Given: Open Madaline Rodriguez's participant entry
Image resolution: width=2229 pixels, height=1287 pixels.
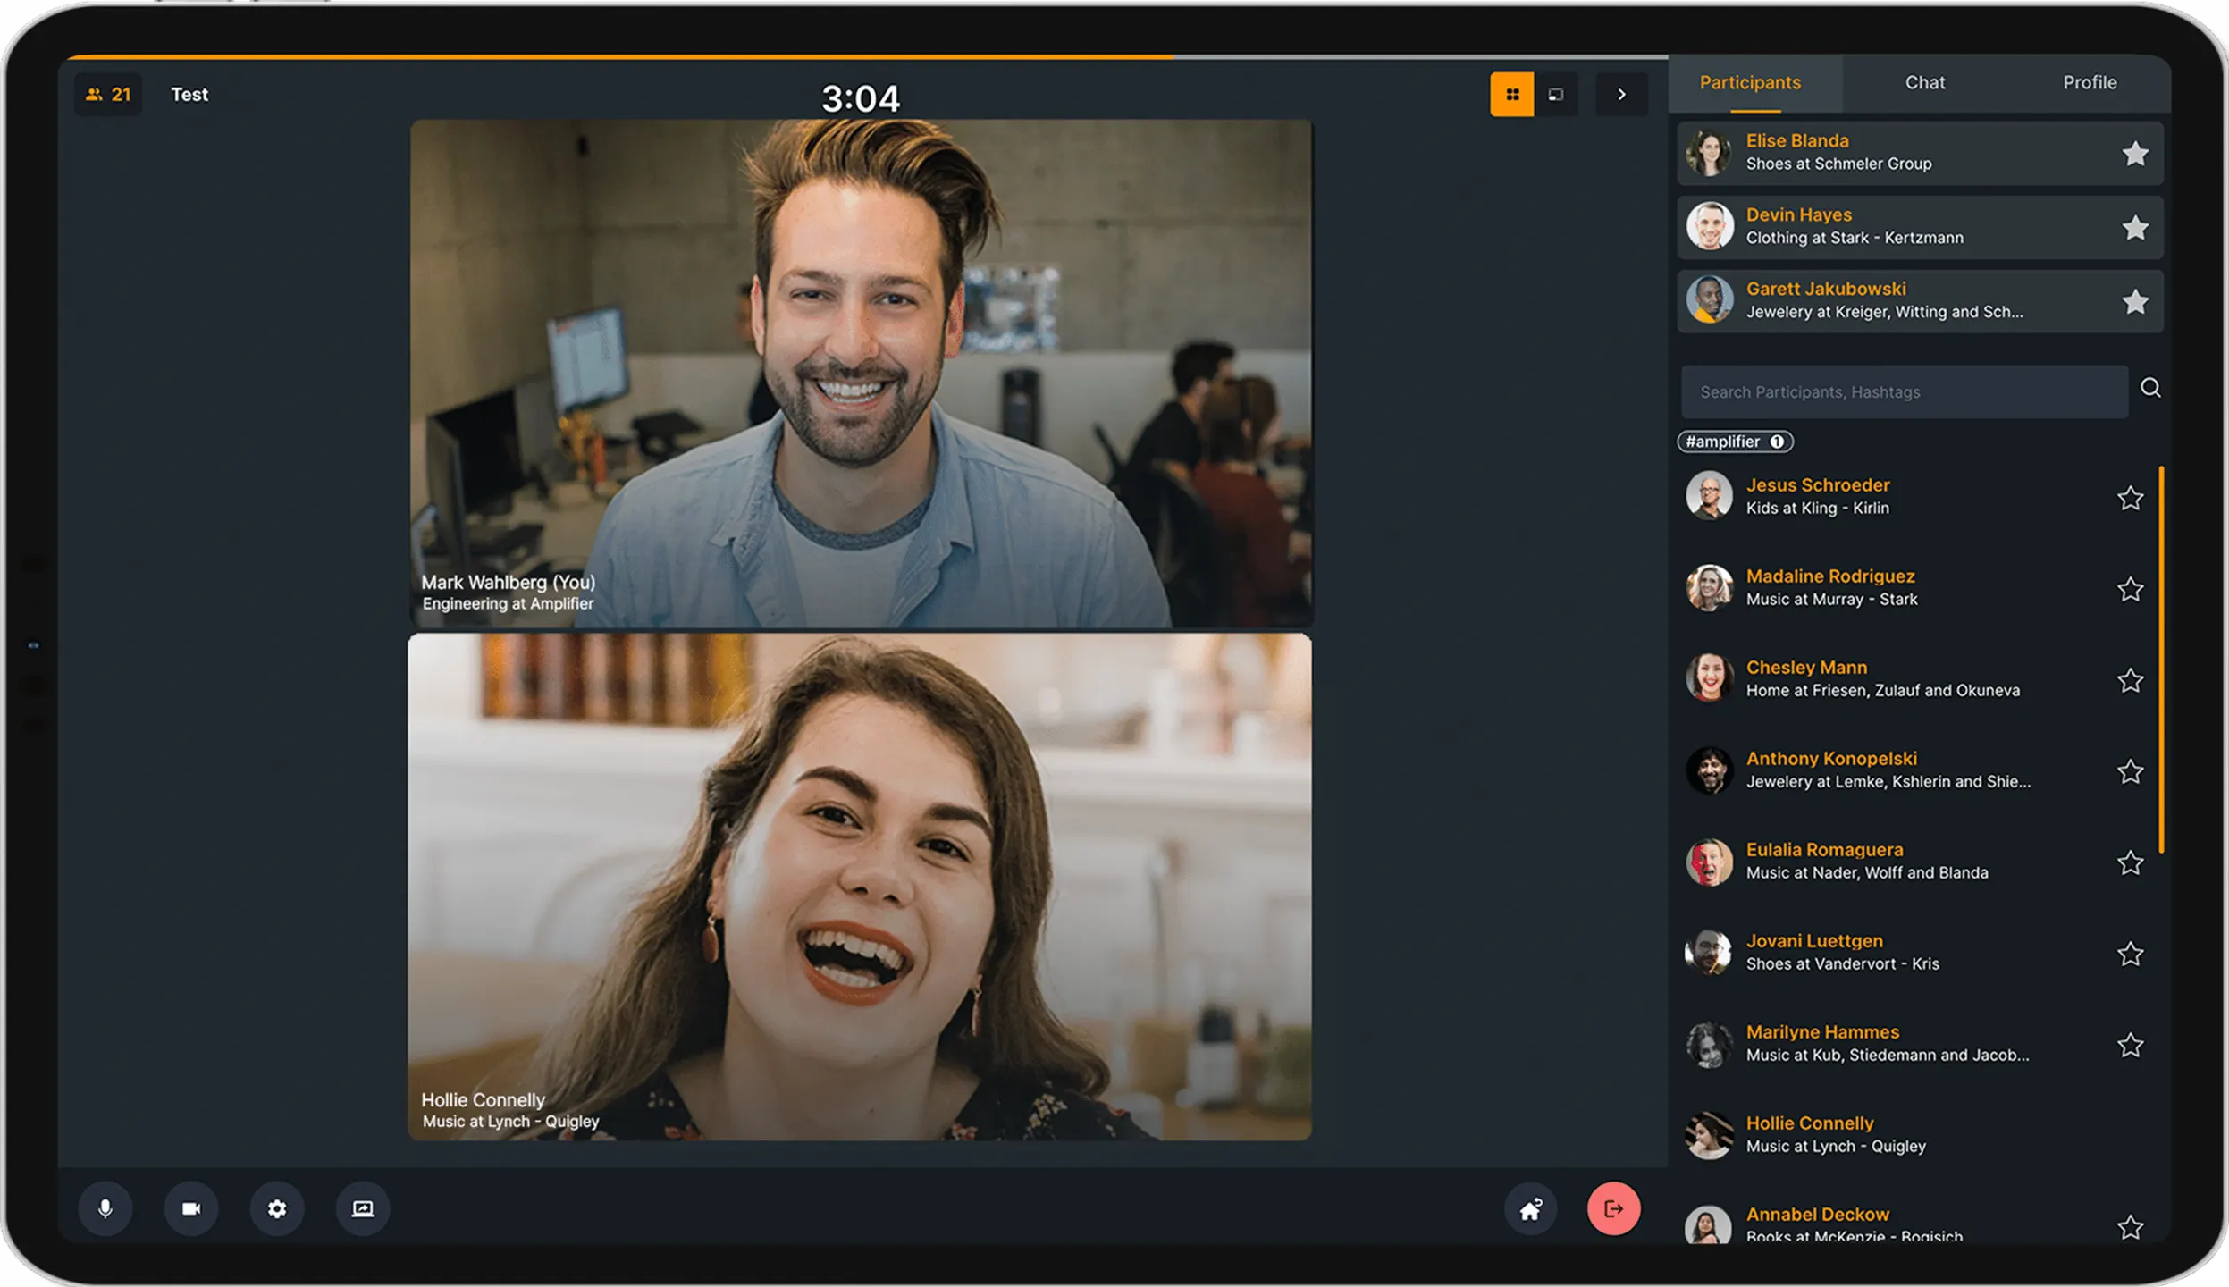Looking at the screenshot, I should tap(1830, 587).
